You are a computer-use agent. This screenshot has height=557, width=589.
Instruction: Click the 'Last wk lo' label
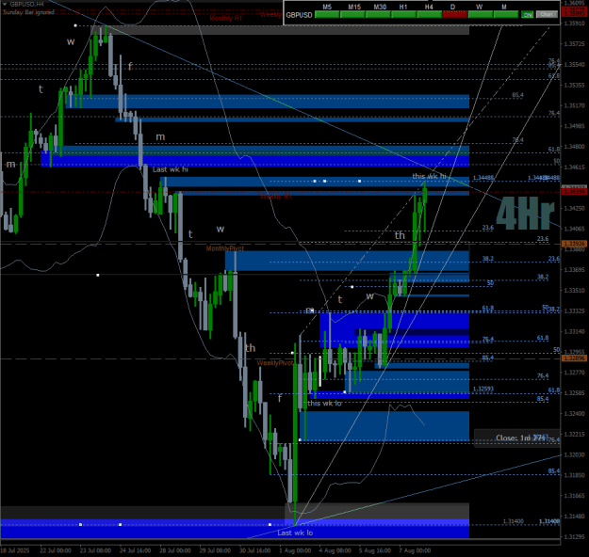(295, 533)
